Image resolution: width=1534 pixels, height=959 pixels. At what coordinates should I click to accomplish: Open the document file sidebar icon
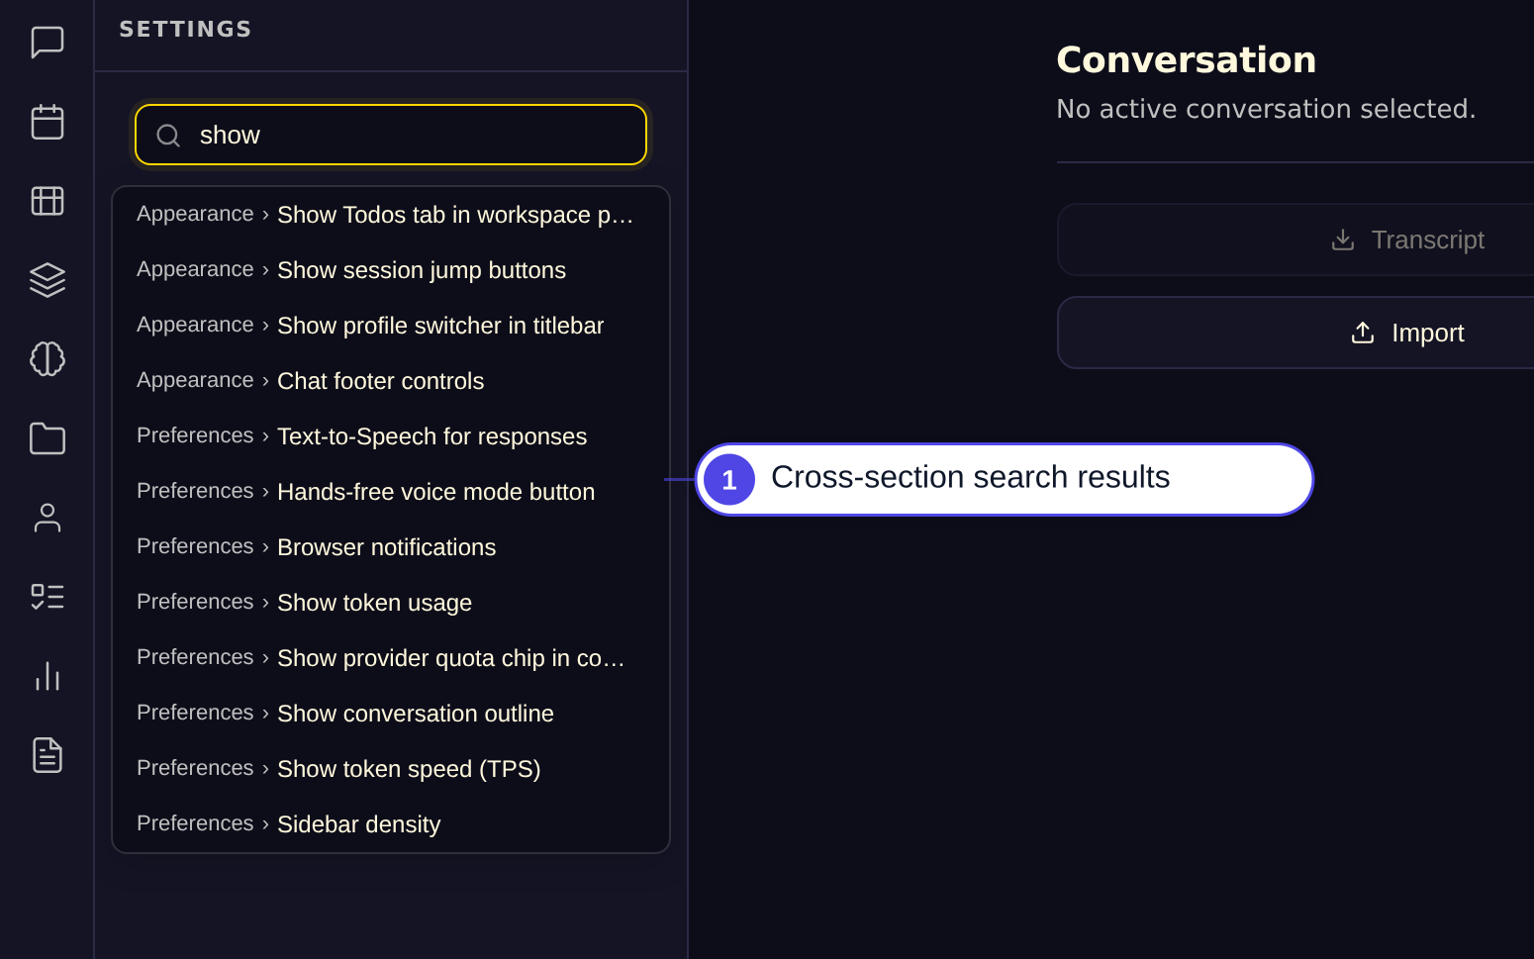tap(47, 755)
